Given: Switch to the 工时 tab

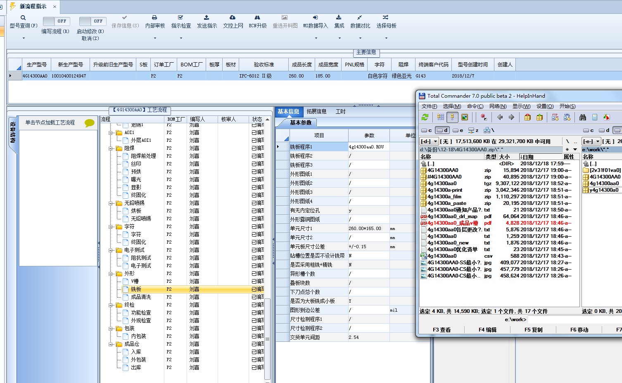Looking at the screenshot, I should 341,111.
